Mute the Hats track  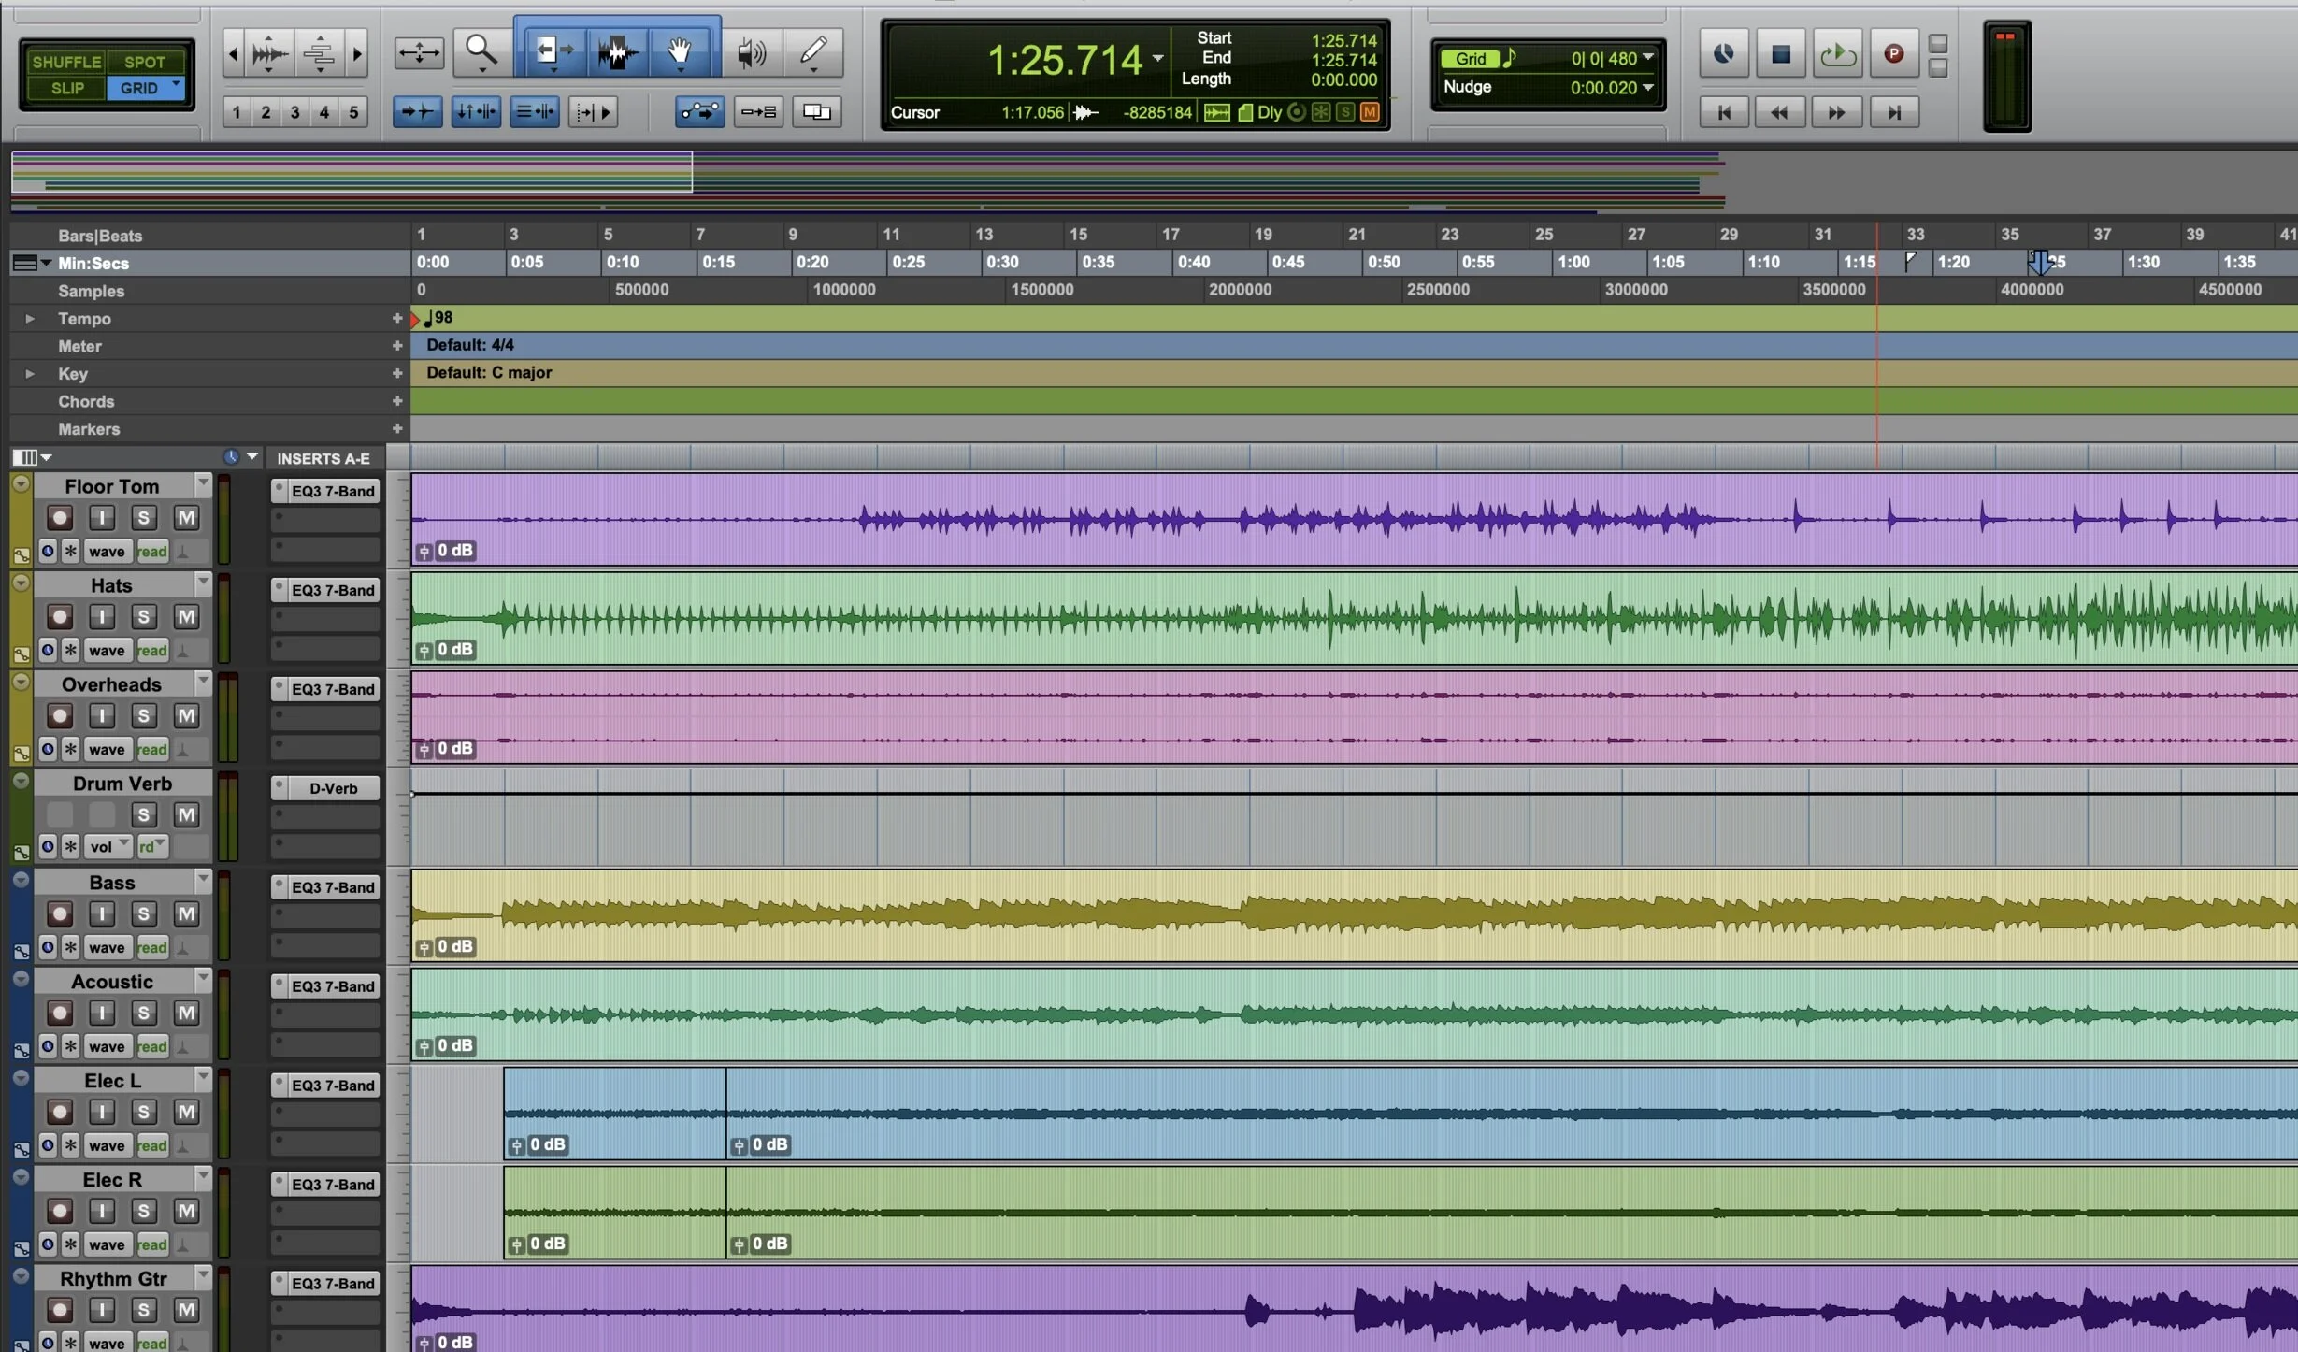pos(186,617)
